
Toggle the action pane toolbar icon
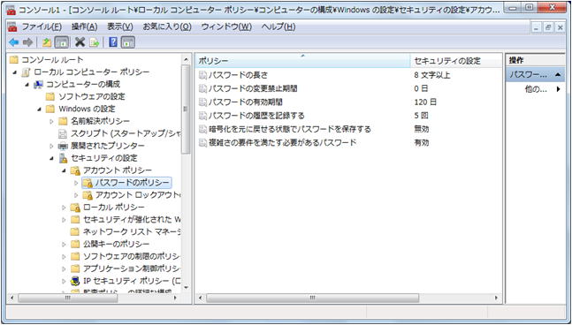click(x=128, y=42)
